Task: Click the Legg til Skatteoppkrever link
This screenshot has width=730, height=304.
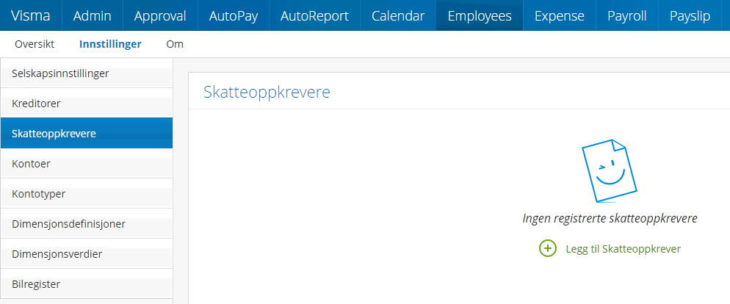Action: 623,249
